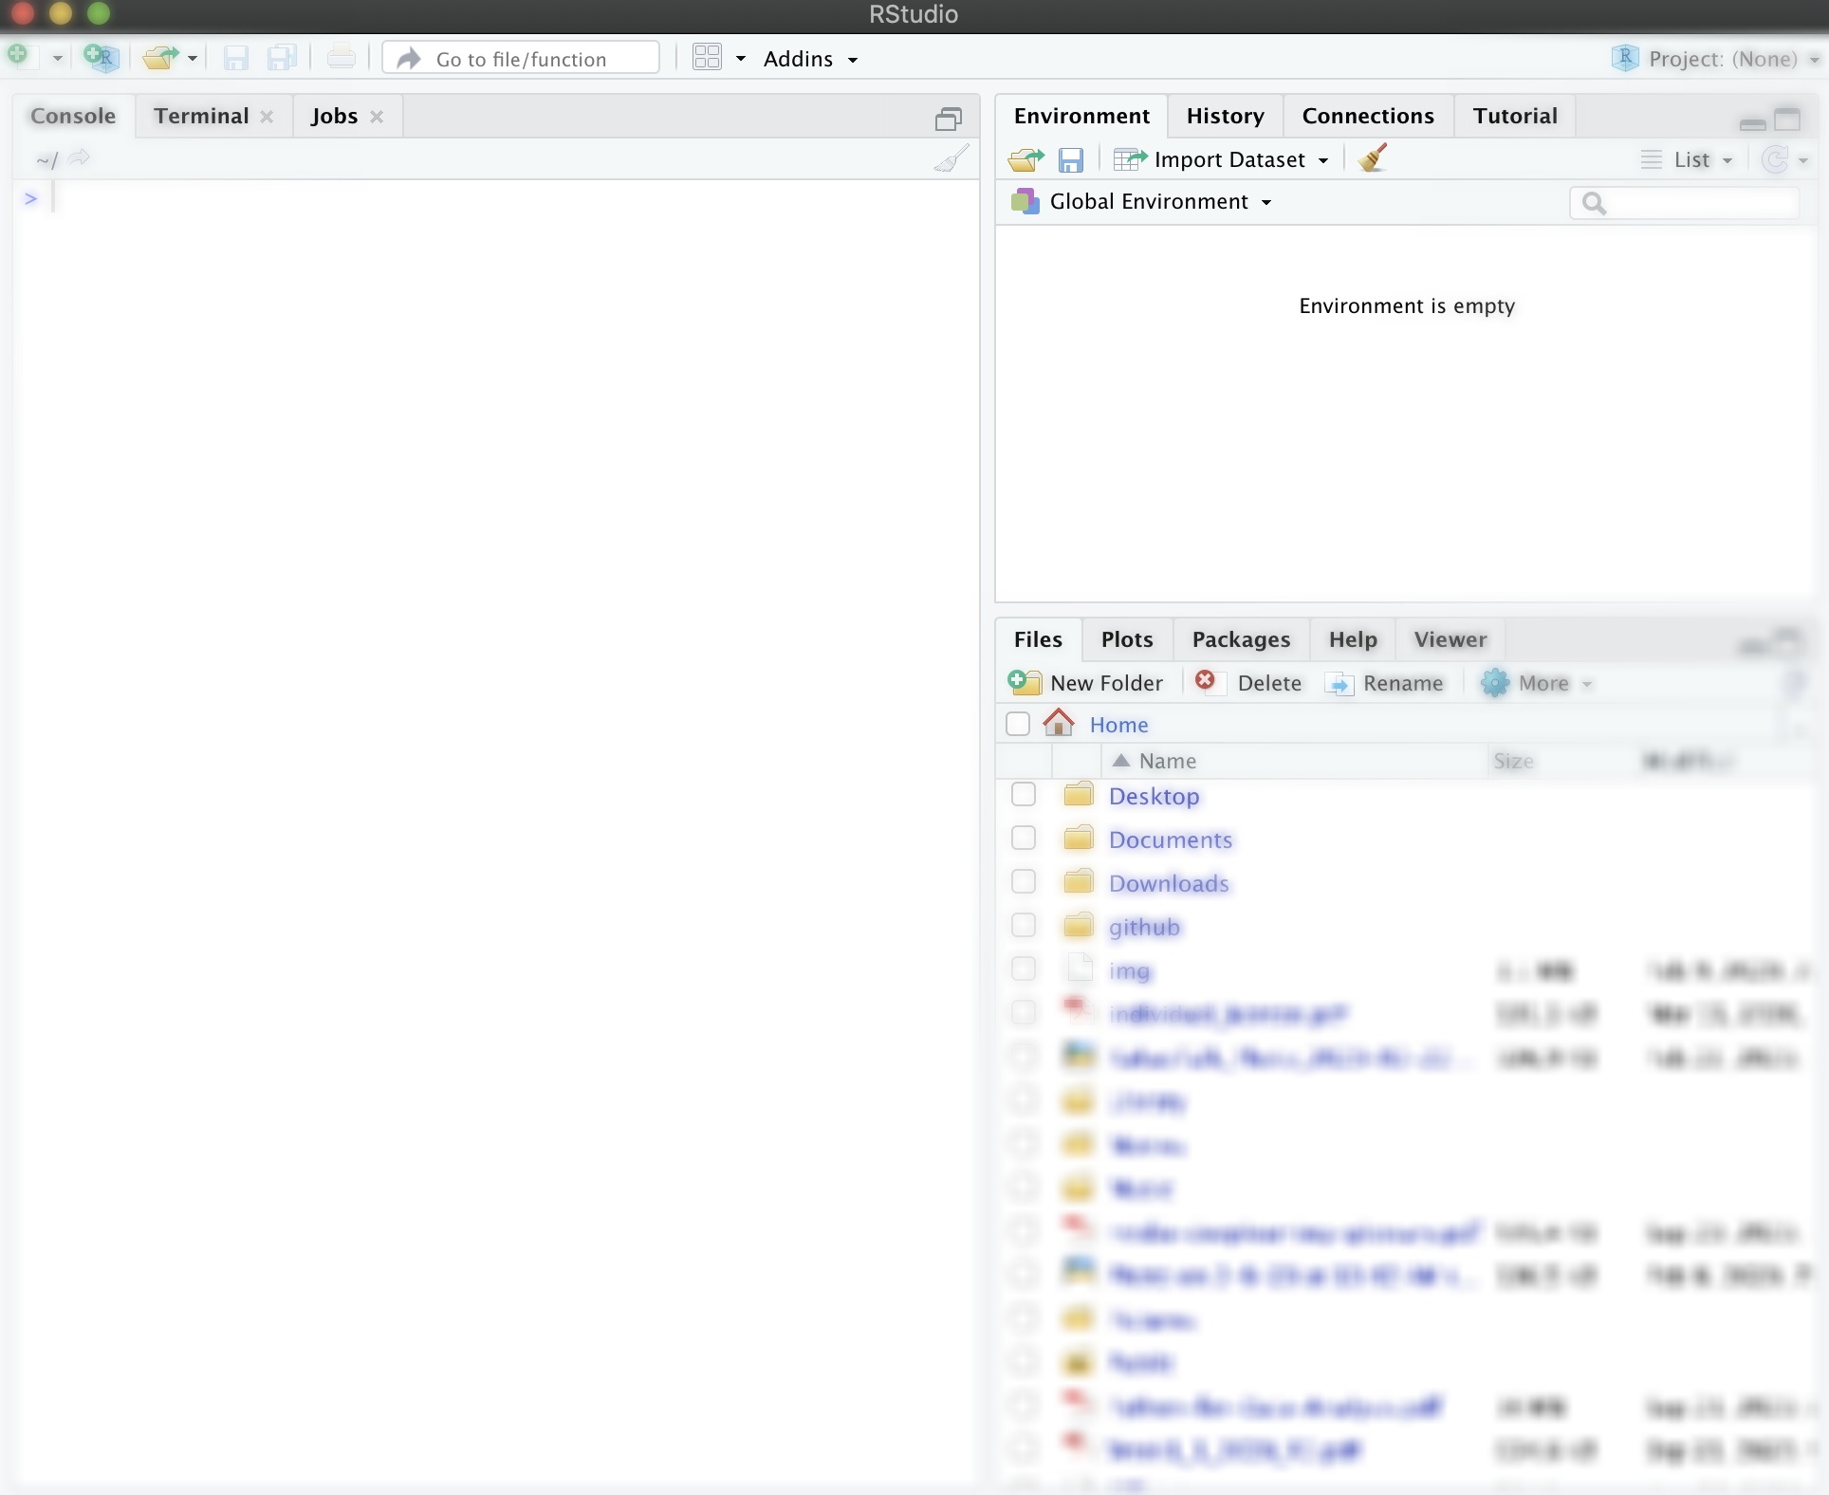Image resolution: width=1829 pixels, height=1495 pixels.
Task: Switch to the Plots tab
Action: pos(1127,639)
